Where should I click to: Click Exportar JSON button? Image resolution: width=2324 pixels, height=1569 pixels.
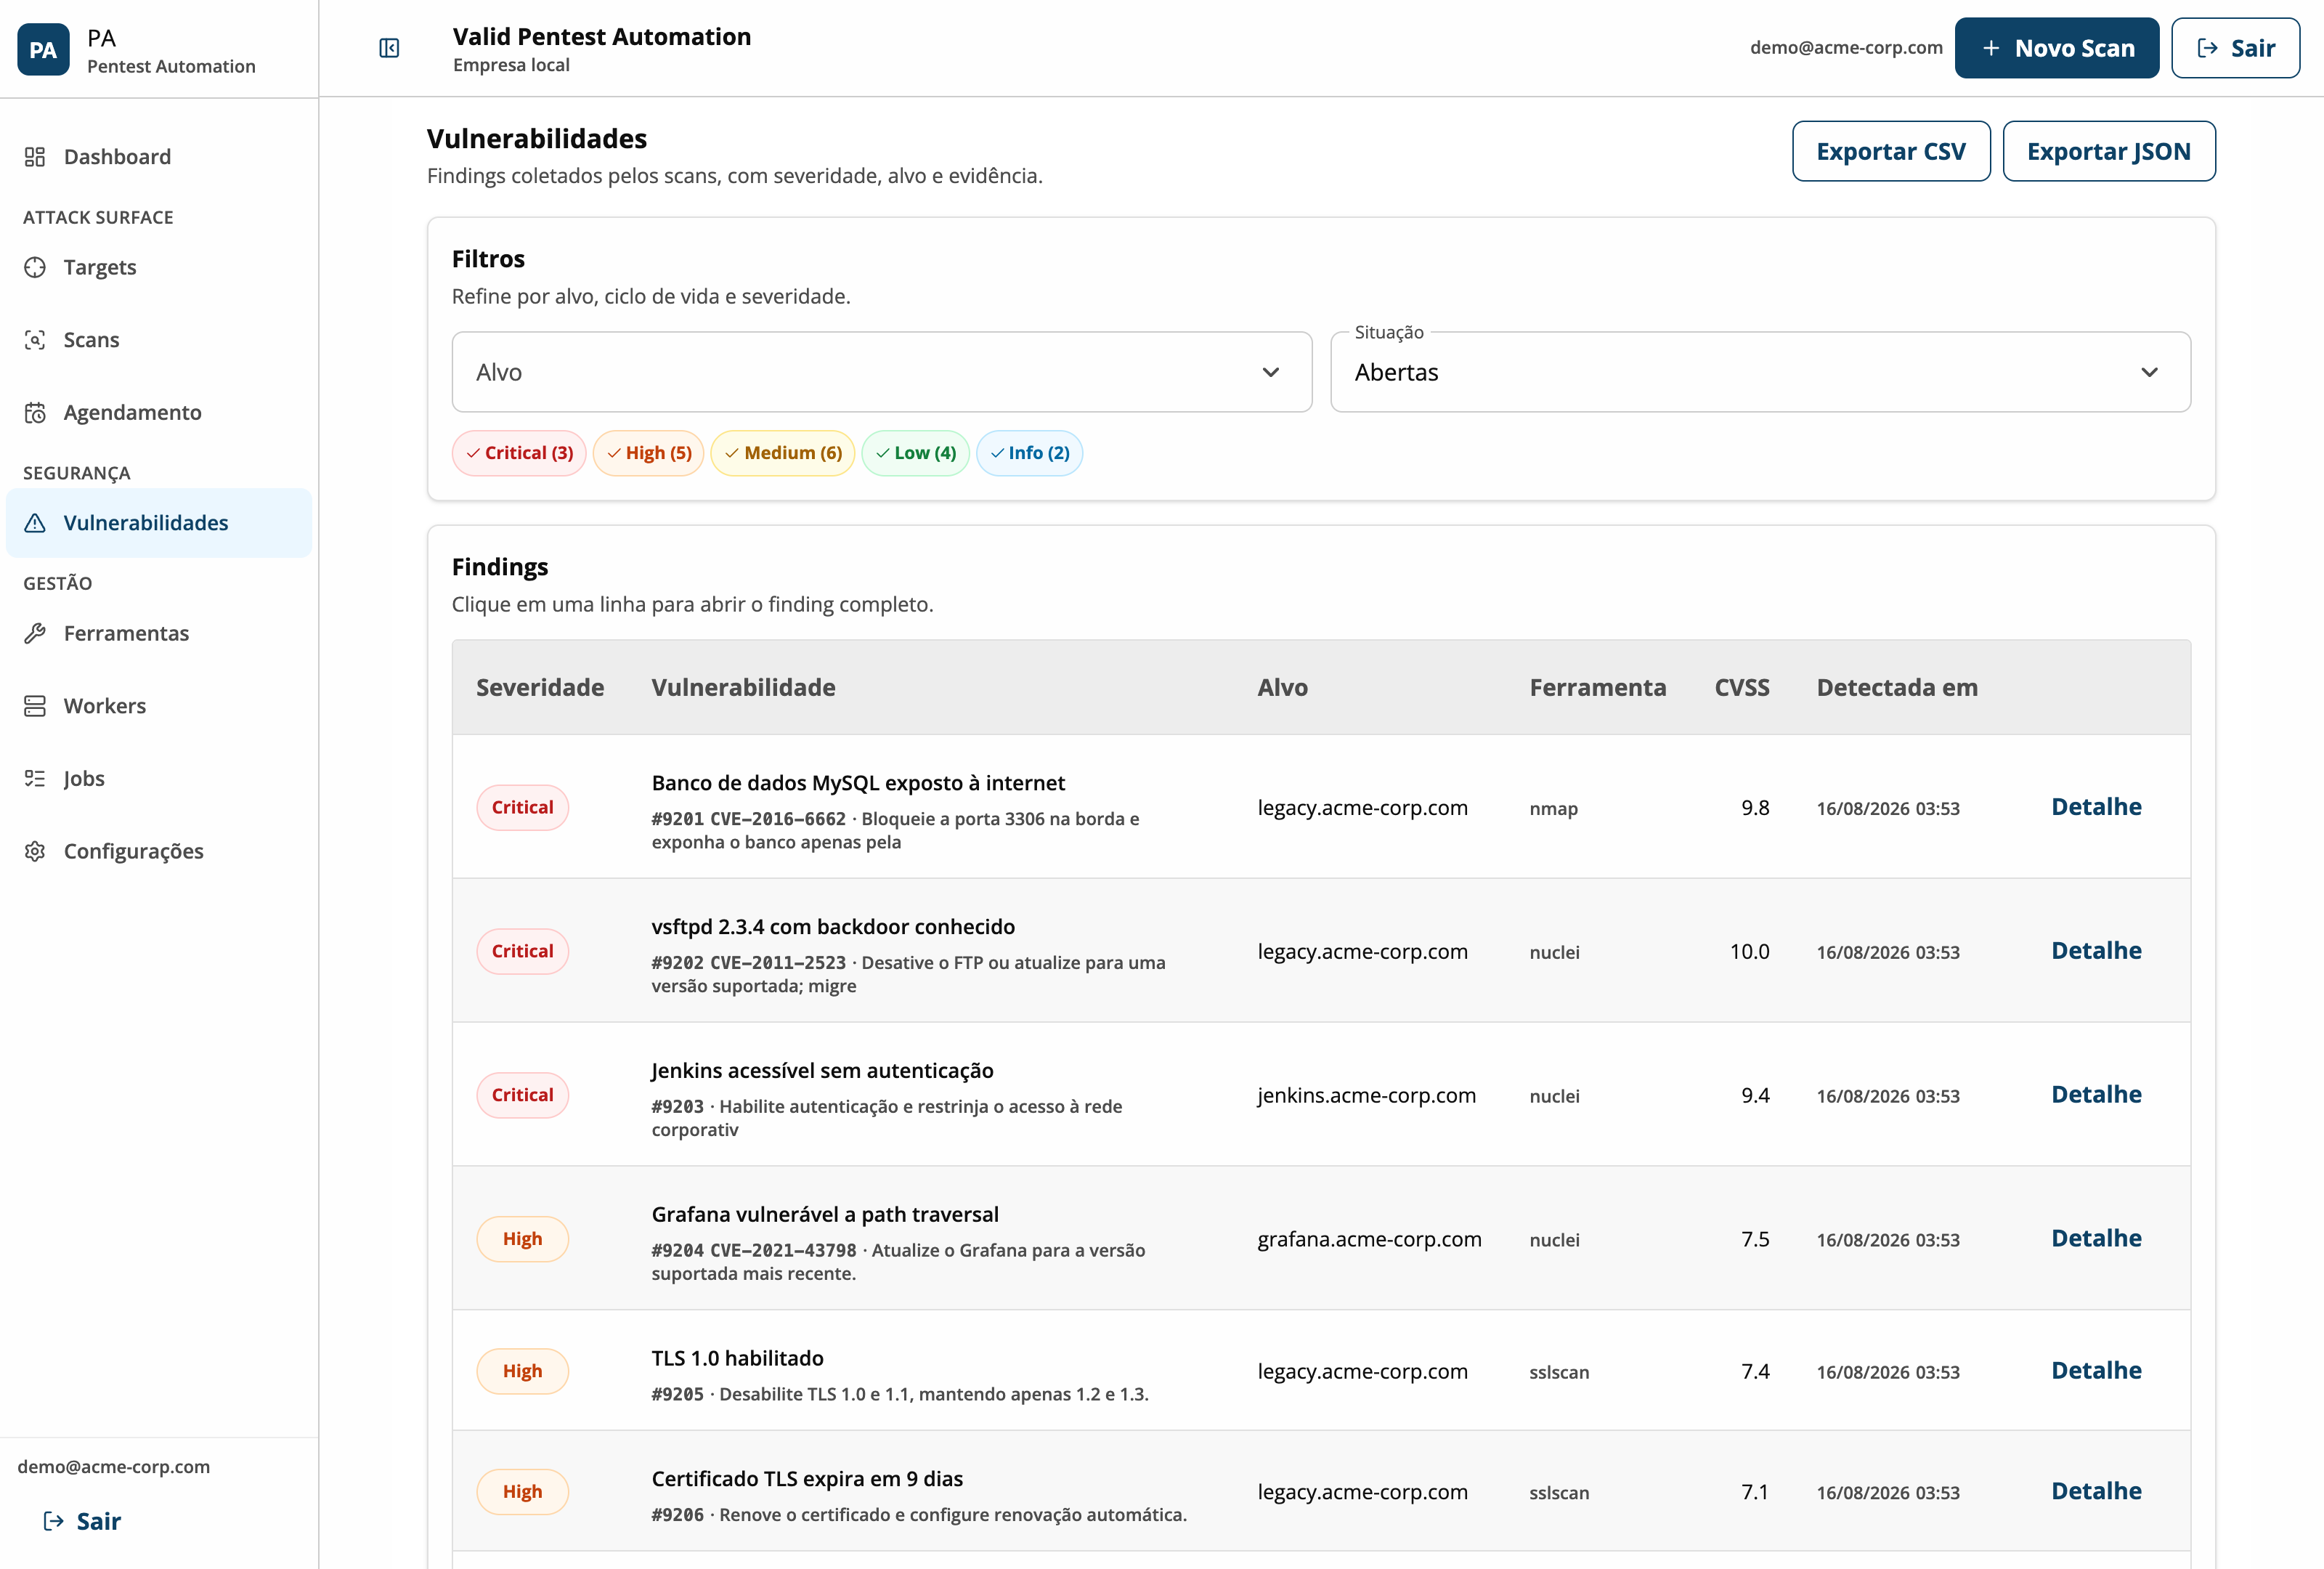[x=2108, y=151]
